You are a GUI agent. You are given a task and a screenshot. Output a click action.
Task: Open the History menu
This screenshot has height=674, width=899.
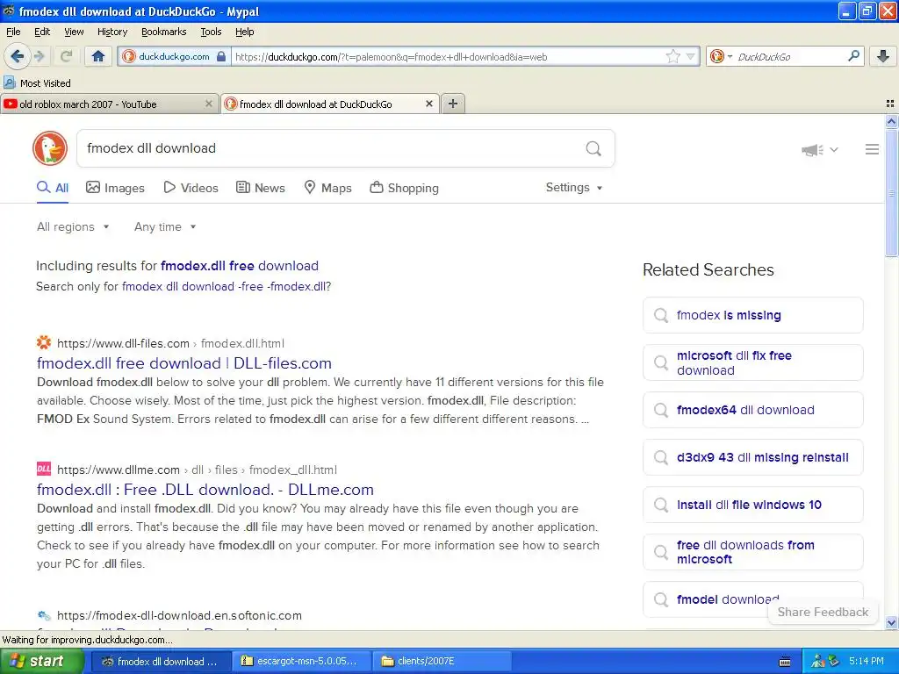point(111,32)
